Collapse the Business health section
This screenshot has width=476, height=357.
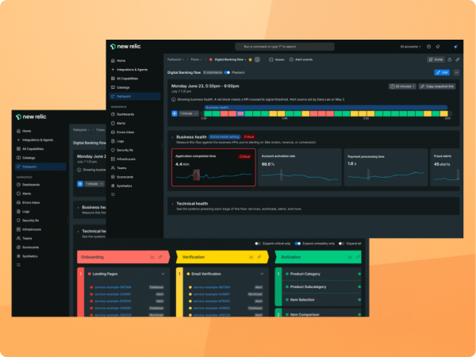tap(172, 137)
